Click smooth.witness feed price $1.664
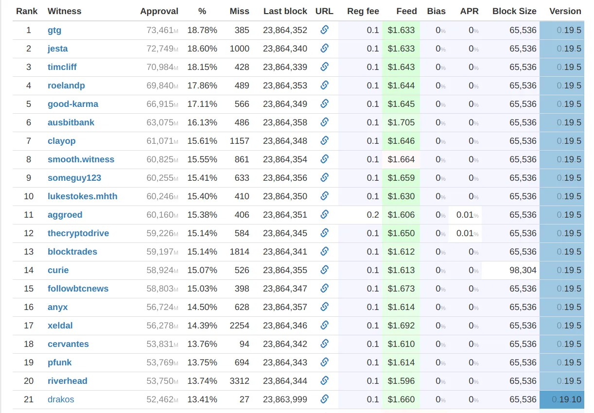594x413 pixels. coord(402,159)
